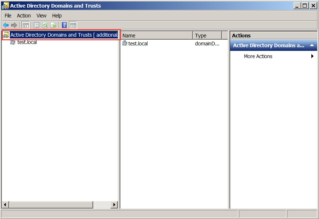This screenshot has width=319, height=219.
Task: Click the Refresh toolbar icon
Action: [45, 25]
